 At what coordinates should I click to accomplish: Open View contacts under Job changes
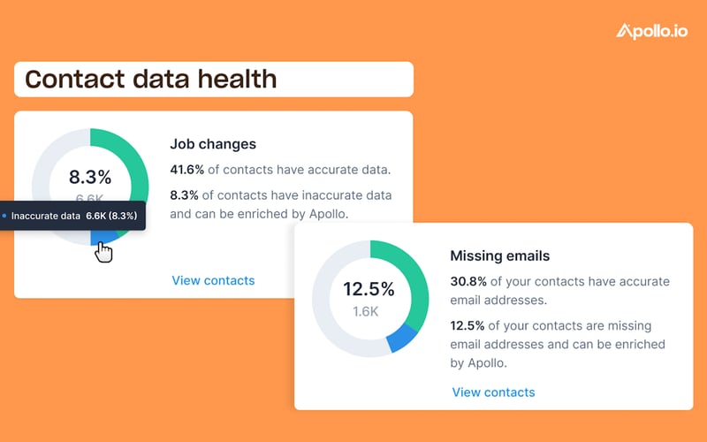[213, 280]
